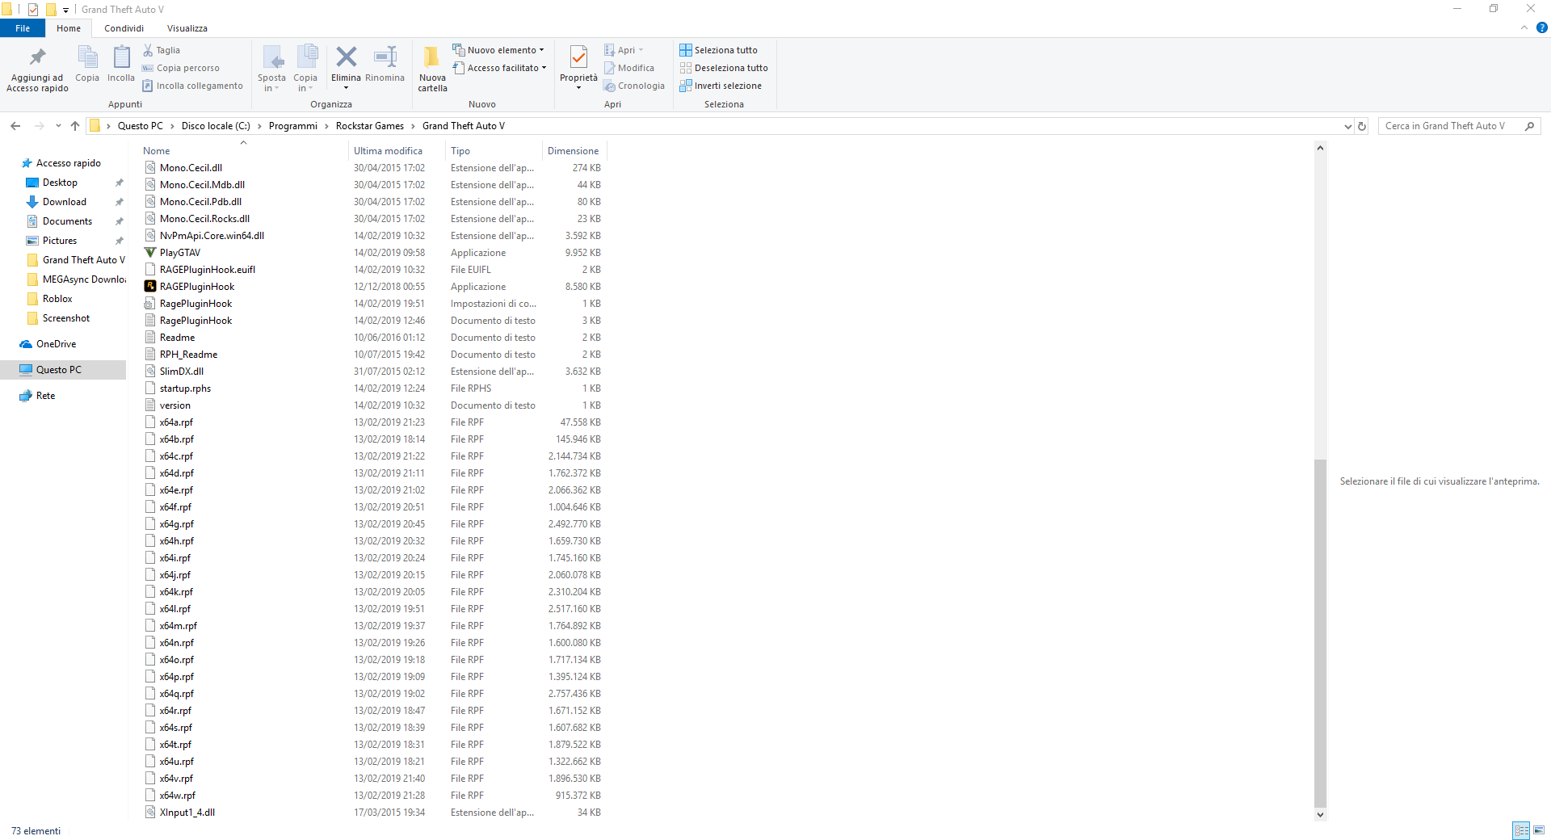Create a new folder with Nuova cartella

[432, 68]
